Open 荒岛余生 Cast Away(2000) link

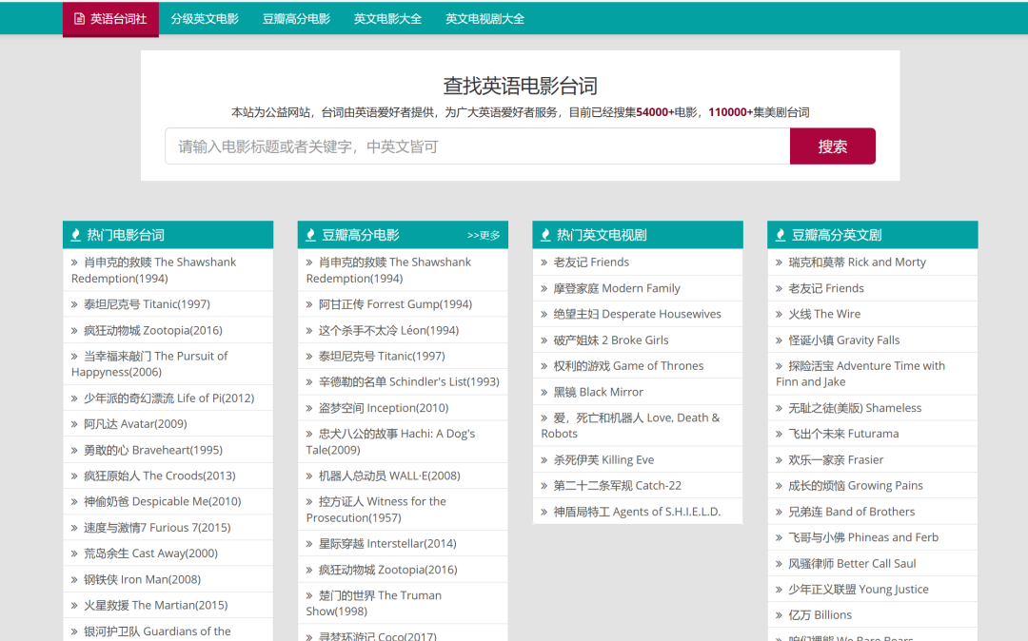tap(150, 554)
